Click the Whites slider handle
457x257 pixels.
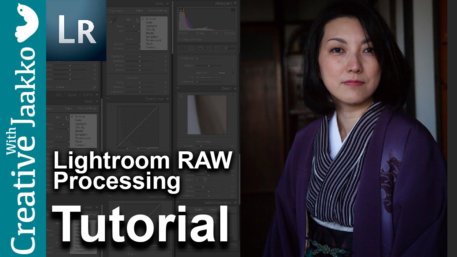[x=140, y=66]
